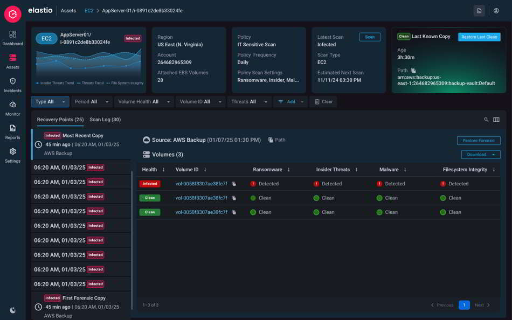Go to Next page

coord(482,305)
